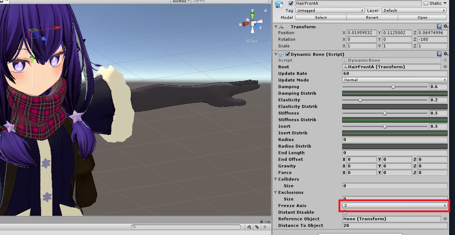Click the object picker next to Root field
The image size is (455, 235).
(x=445, y=67)
